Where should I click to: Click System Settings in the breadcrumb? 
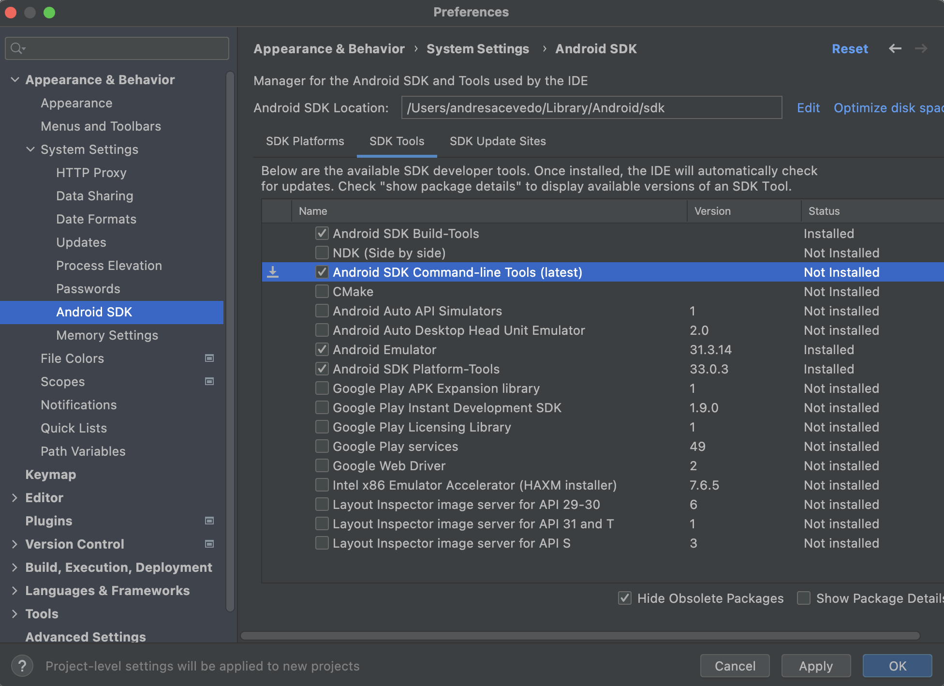coord(478,48)
